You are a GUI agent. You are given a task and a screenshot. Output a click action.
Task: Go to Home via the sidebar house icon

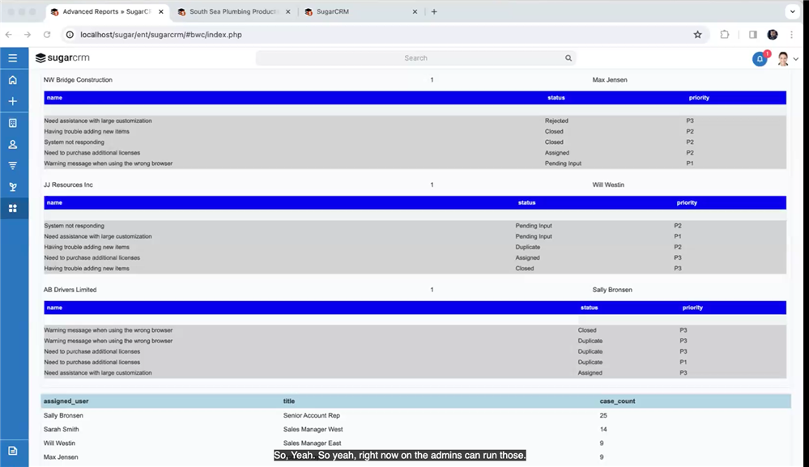(12, 80)
